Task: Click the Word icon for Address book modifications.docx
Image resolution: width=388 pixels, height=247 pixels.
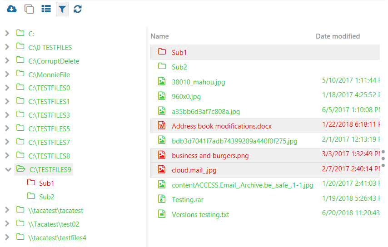Action: [161, 126]
